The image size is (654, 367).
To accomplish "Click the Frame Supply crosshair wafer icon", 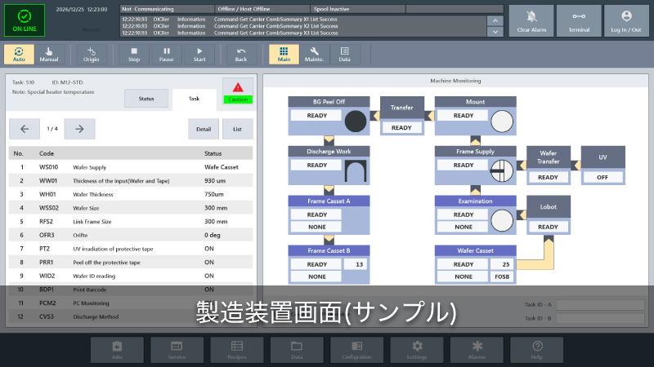I will click(502, 171).
